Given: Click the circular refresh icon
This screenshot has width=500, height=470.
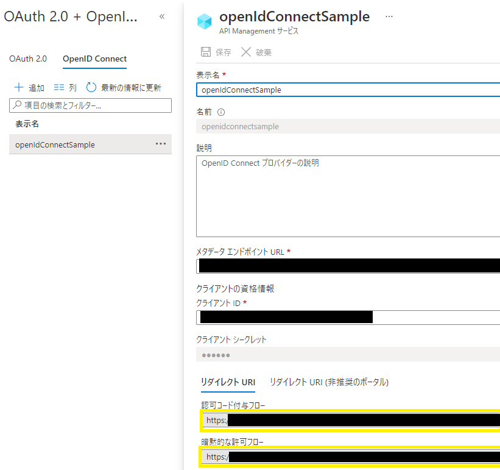Looking at the screenshot, I should click(91, 87).
